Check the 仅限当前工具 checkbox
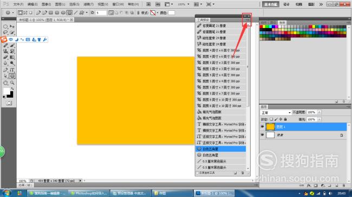Screen dimensions: 352x197 pyautogui.click(x=197, y=173)
